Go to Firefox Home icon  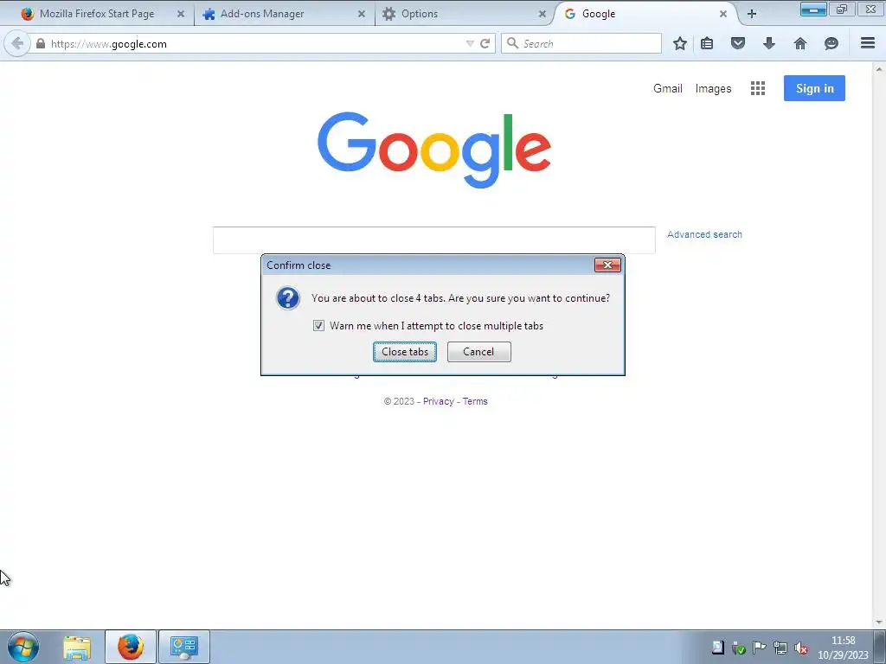click(800, 43)
